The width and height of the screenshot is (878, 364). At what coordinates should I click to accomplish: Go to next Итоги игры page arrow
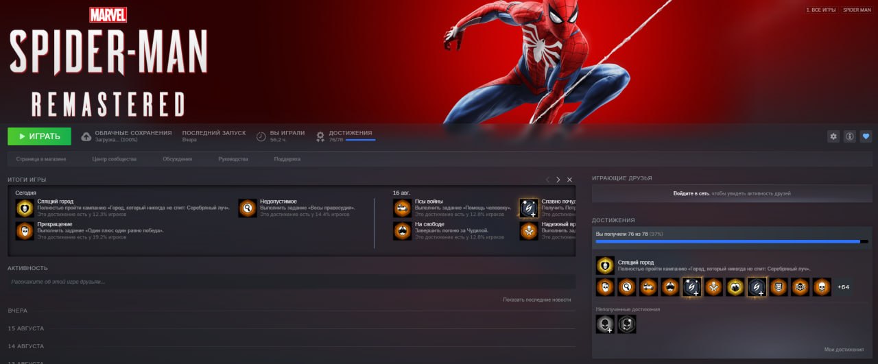coord(558,180)
